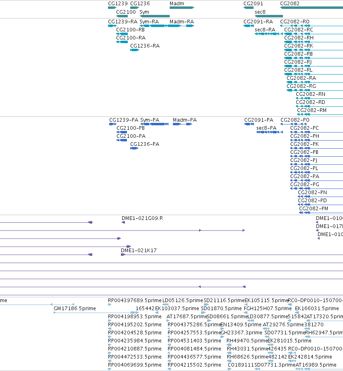This screenshot has height=371, width=343.
Task: Open protein "Madm-PA"
Action: pyautogui.click(x=185, y=120)
